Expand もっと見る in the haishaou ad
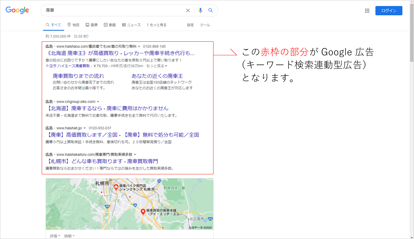 click(157, 66)
